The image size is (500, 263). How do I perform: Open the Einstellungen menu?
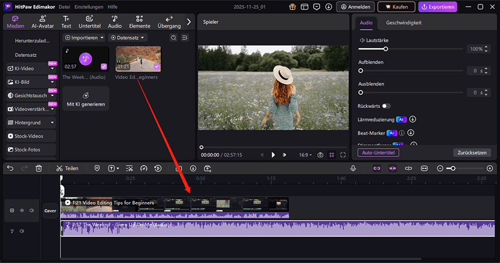[x=89, y=7]
